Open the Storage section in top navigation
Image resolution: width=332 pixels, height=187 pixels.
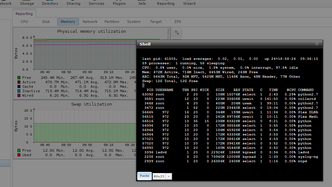[27, 3]
